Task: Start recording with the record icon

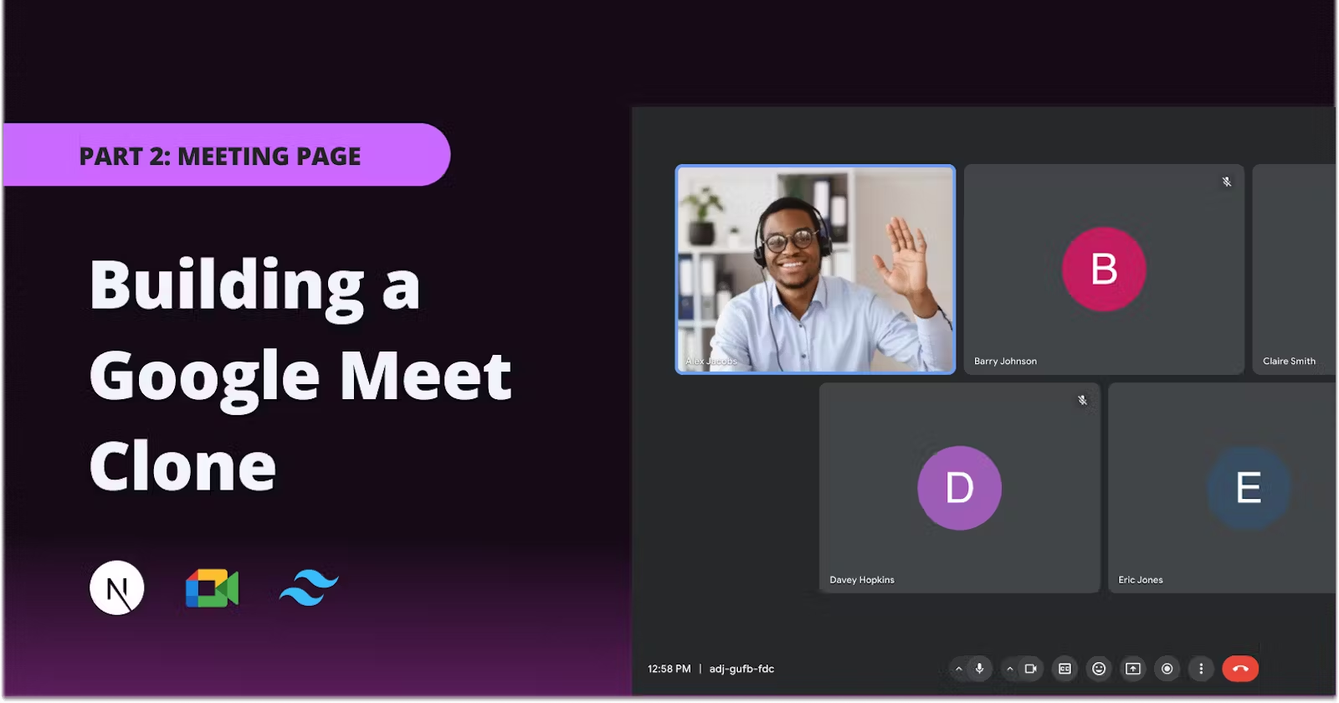Action: 1167,669
